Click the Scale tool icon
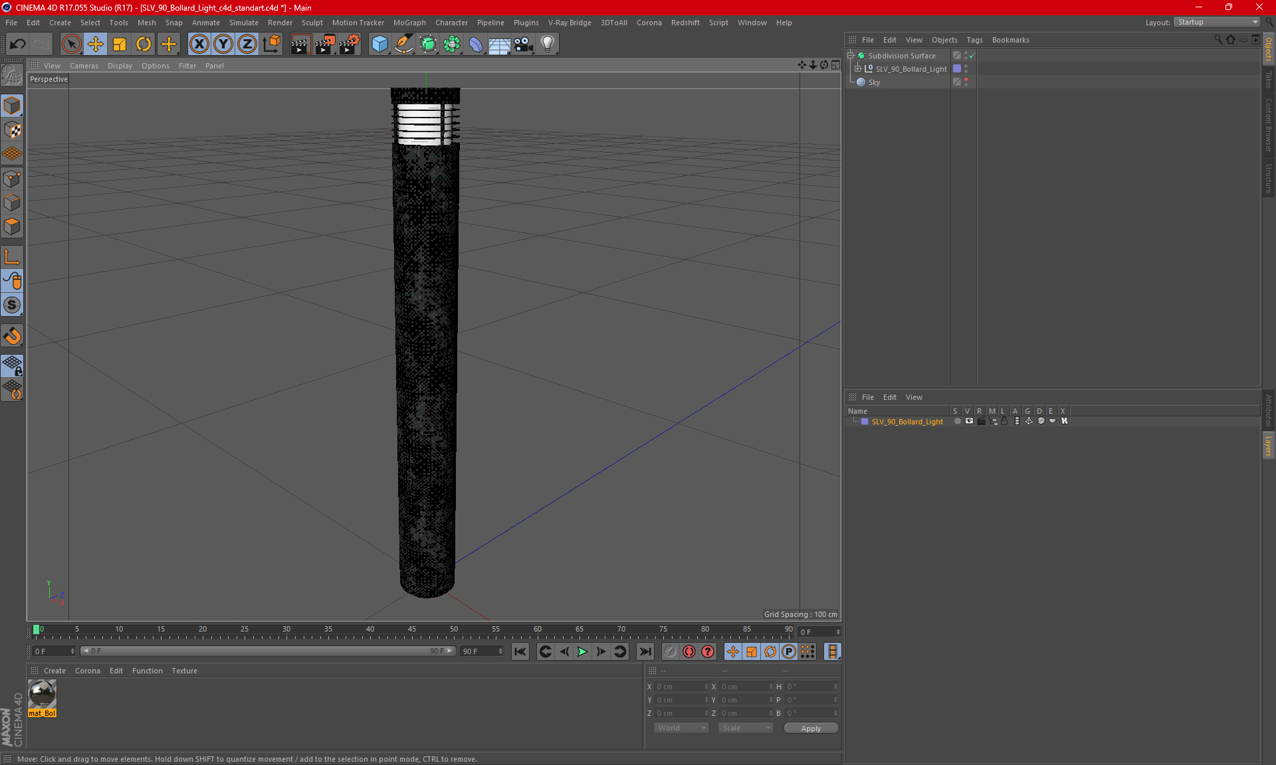The height and width of the screenshot is (765, 1276). [x=120, y=44]
